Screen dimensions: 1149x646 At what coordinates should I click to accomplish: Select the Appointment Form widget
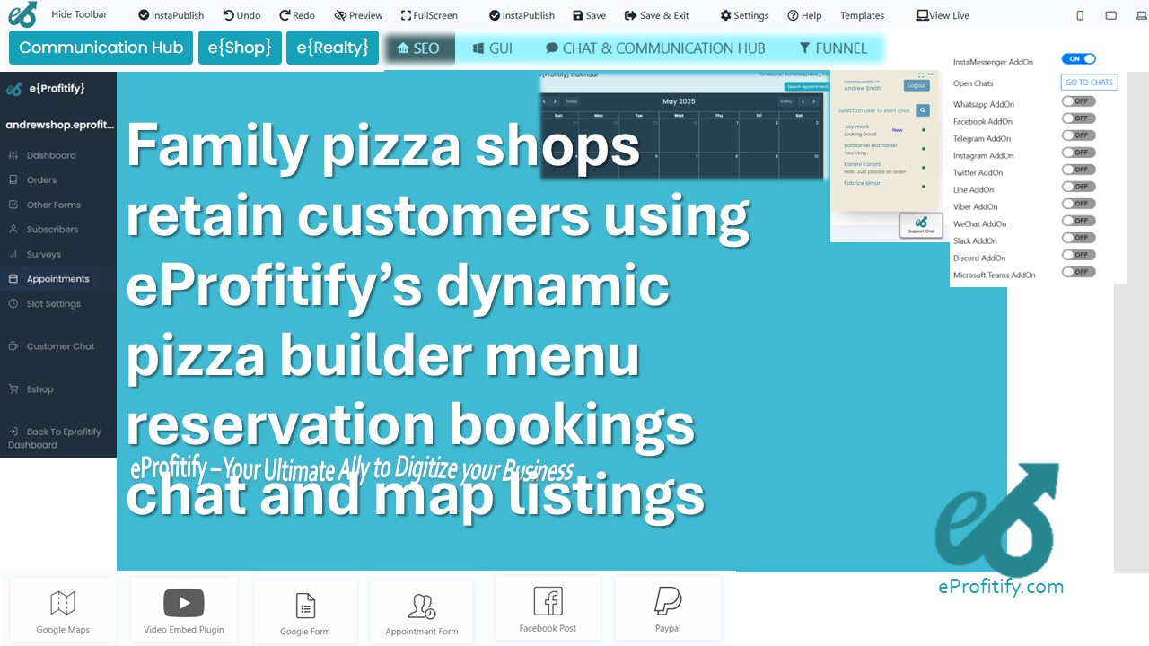click(422, 613)
